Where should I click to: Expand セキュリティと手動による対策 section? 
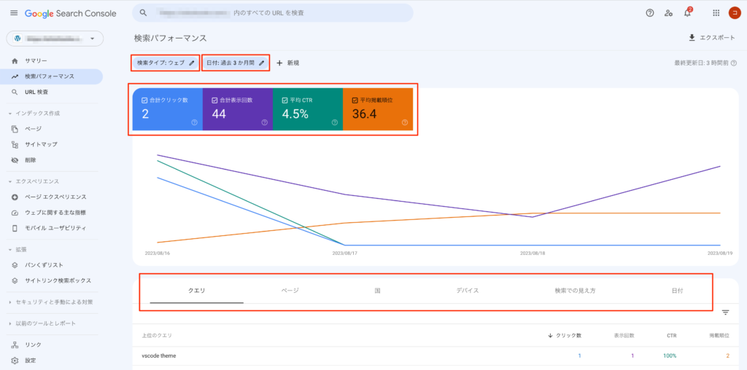51,302
